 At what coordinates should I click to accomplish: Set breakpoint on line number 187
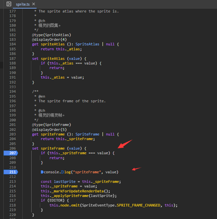pos(13,59)
